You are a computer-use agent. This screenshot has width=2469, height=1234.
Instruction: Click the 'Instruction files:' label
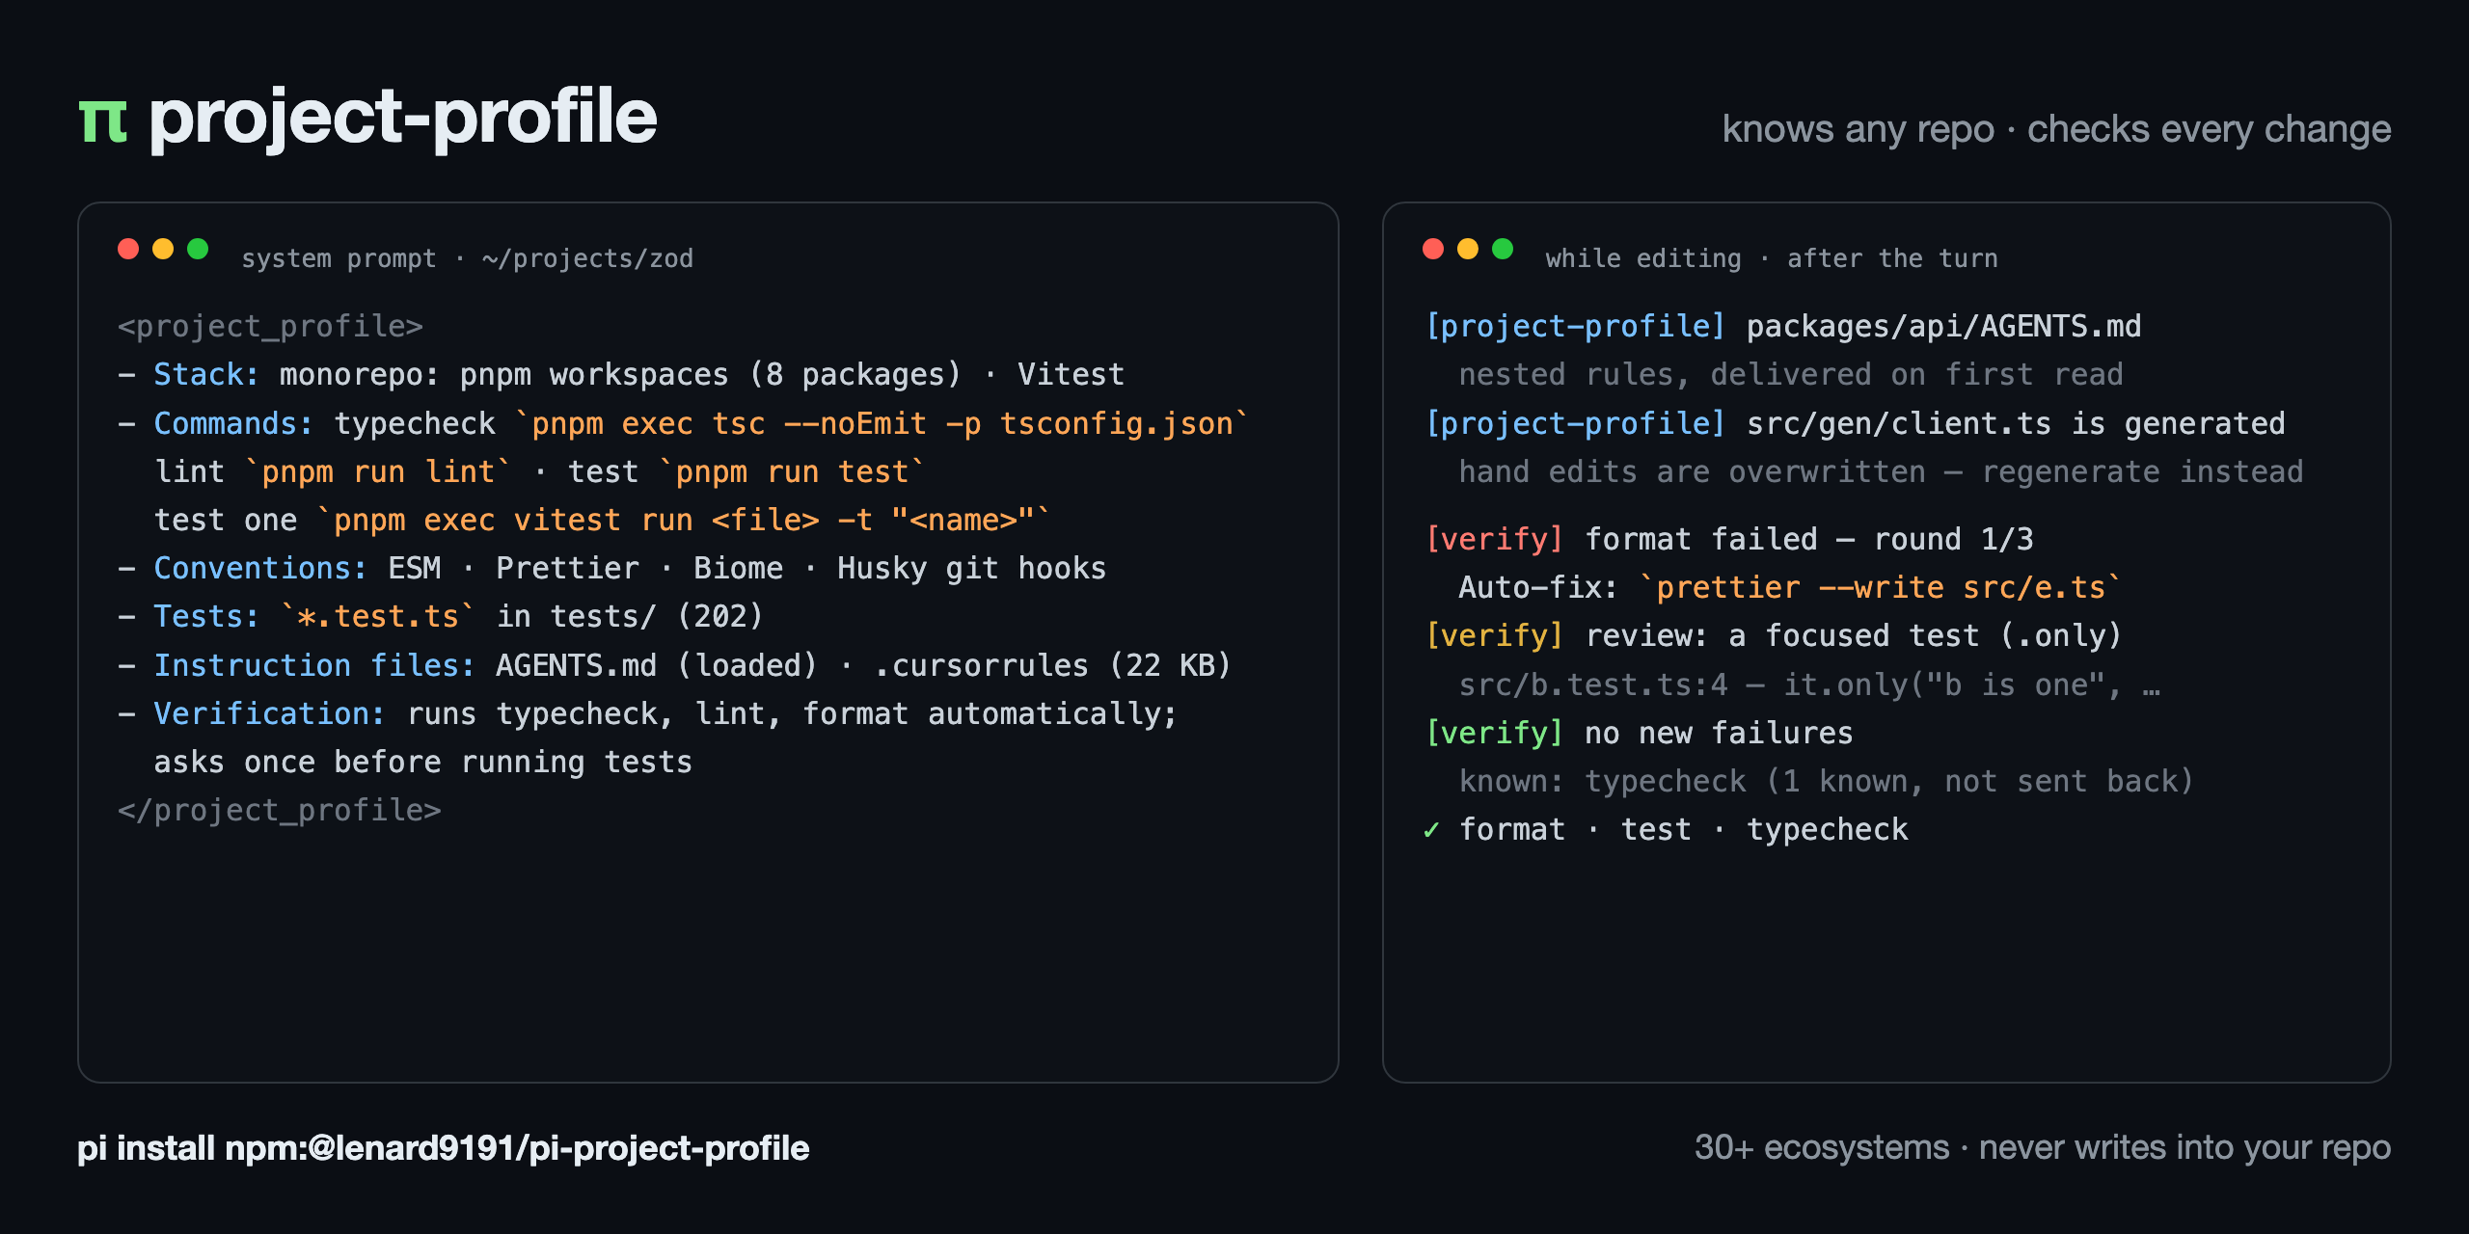point(314,665)
